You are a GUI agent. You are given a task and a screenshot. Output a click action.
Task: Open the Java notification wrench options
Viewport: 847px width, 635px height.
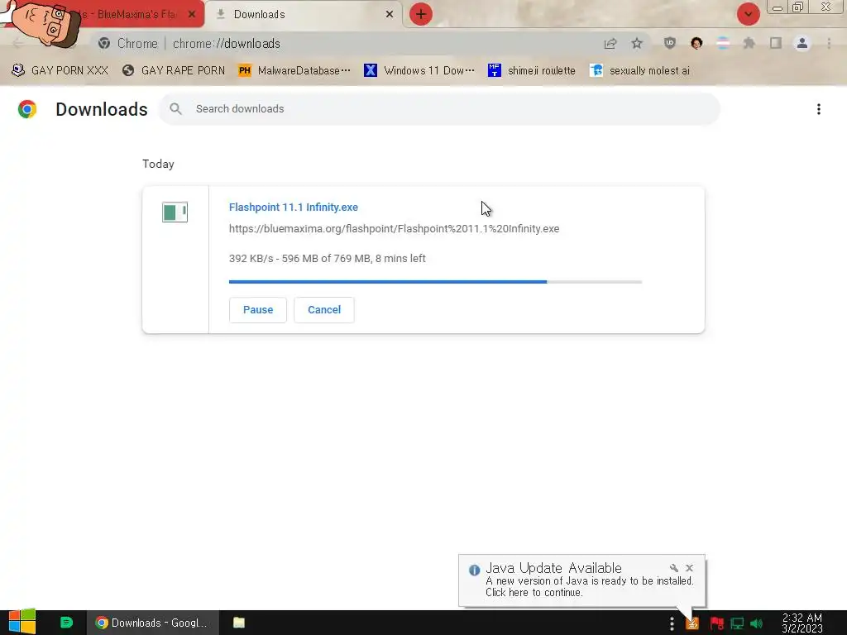(x=673, y=568)
